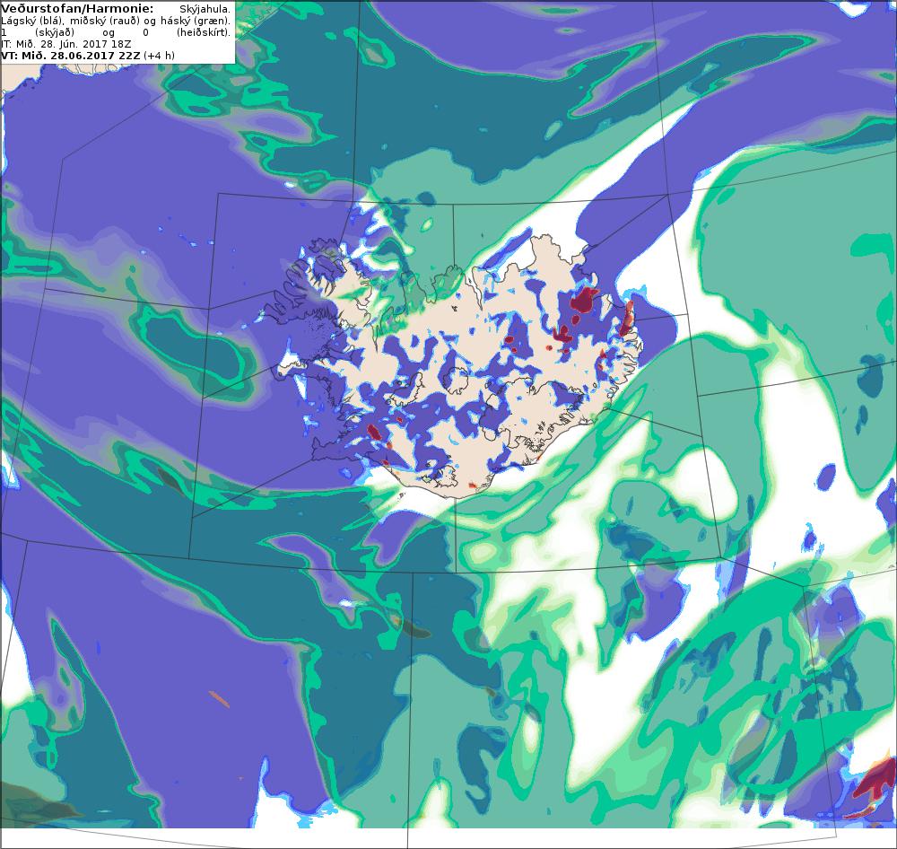Select the Skýjahula label in the legend
Image resolution: width=897 pixels, height=849 pixels.
pos(205,9)
